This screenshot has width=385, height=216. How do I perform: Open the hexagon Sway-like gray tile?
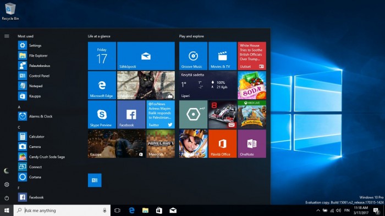193,115
